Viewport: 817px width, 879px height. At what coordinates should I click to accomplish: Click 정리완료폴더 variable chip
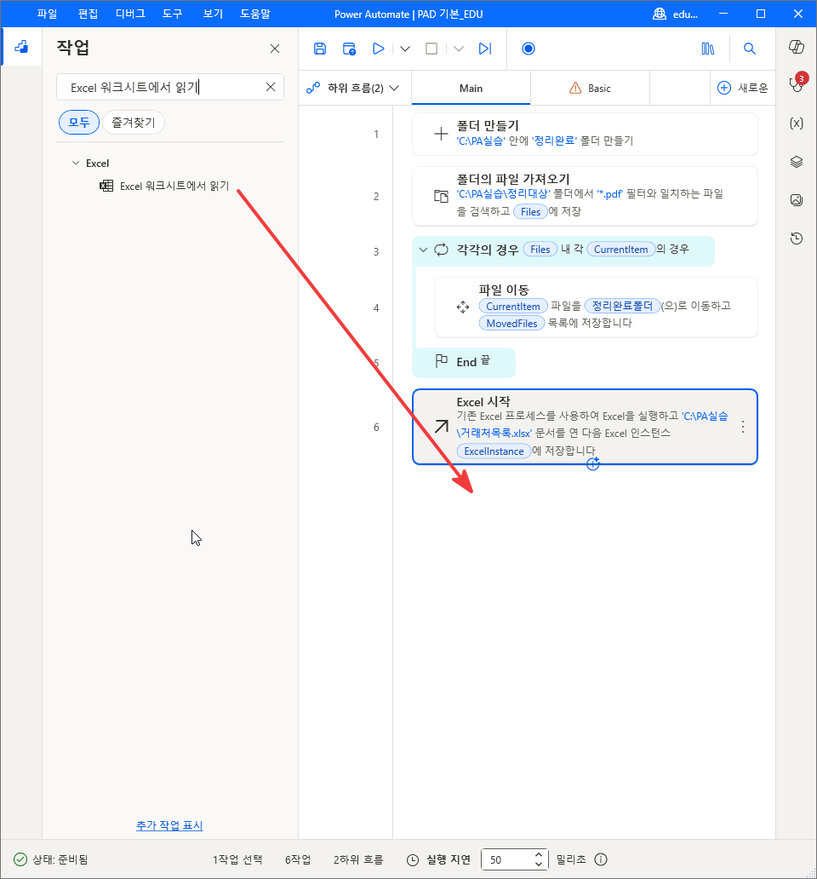tap(622, 306)
